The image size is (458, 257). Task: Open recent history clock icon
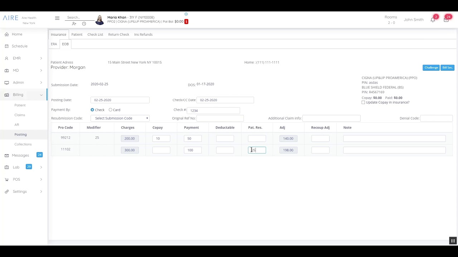84,24
